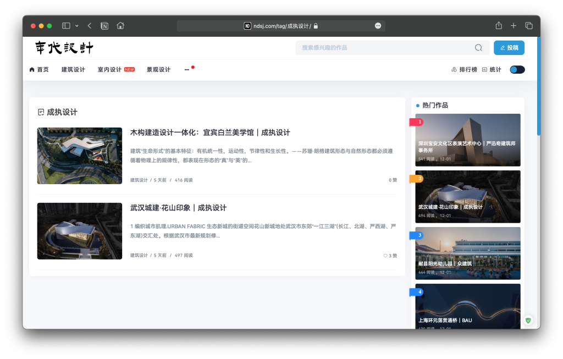Click the 成执设计 tag heading
563x359 pixels.
(62, 112)
